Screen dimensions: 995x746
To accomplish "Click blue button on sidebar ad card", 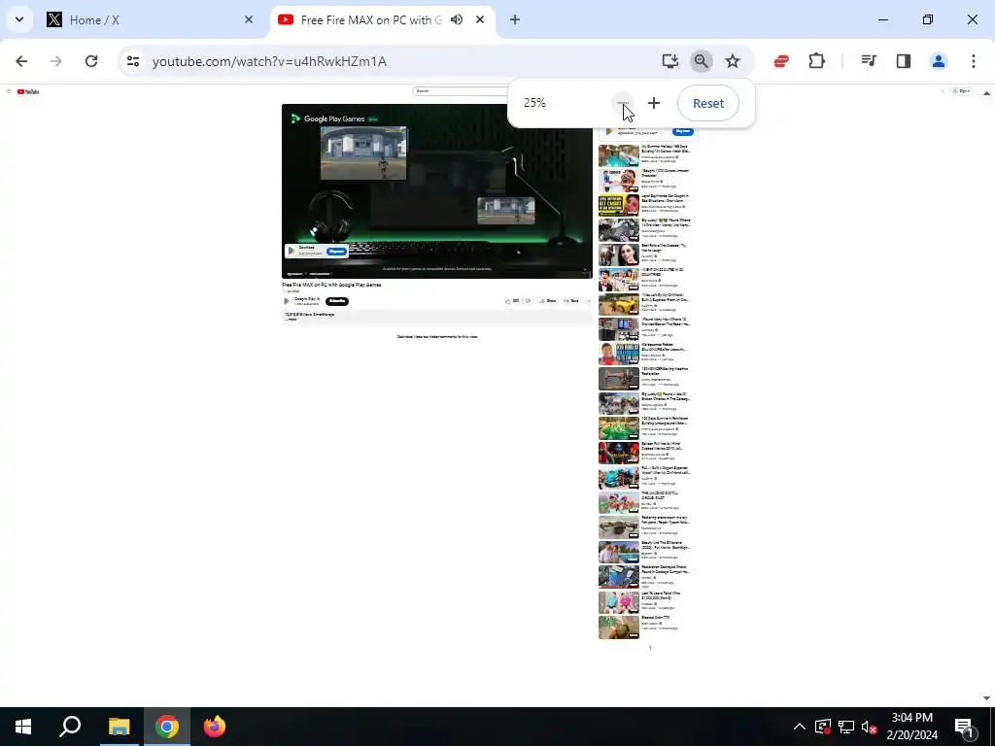I will pos(683,131).
